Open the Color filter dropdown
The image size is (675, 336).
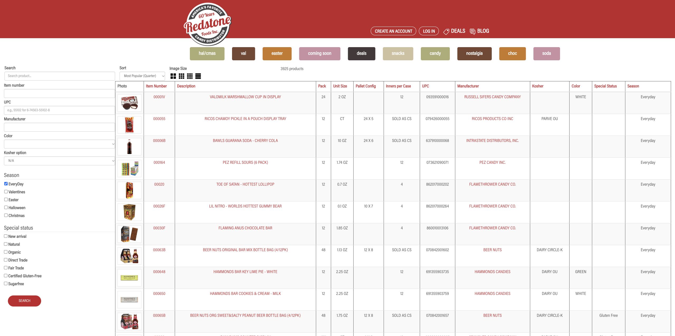60,144
